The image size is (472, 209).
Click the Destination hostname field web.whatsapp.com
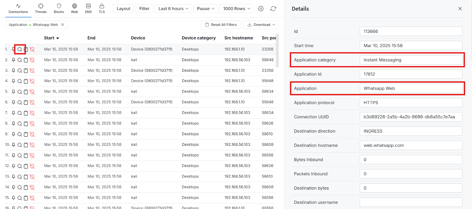pos(411,146)
